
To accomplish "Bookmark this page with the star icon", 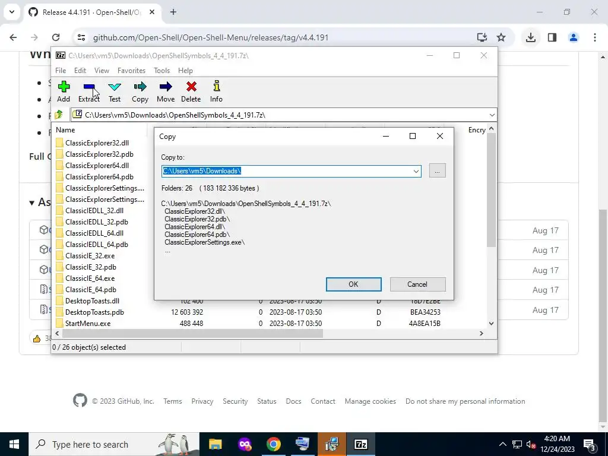I will coord(501,37).
